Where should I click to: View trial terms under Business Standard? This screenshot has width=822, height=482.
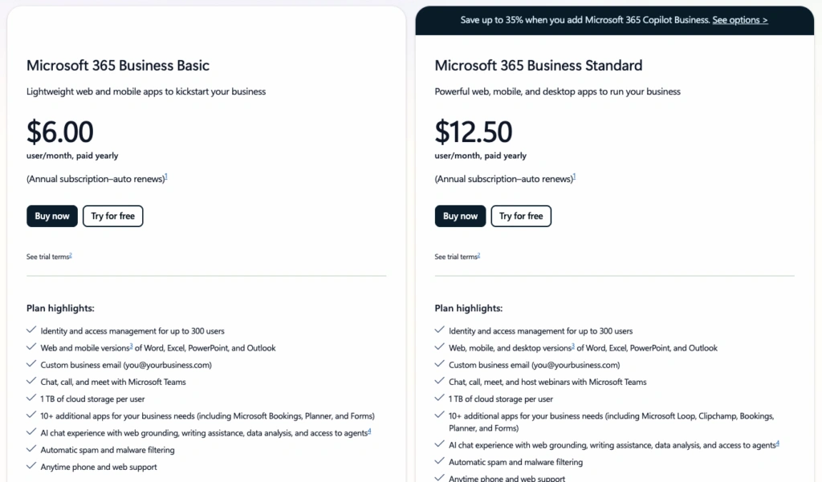point(457,257)
